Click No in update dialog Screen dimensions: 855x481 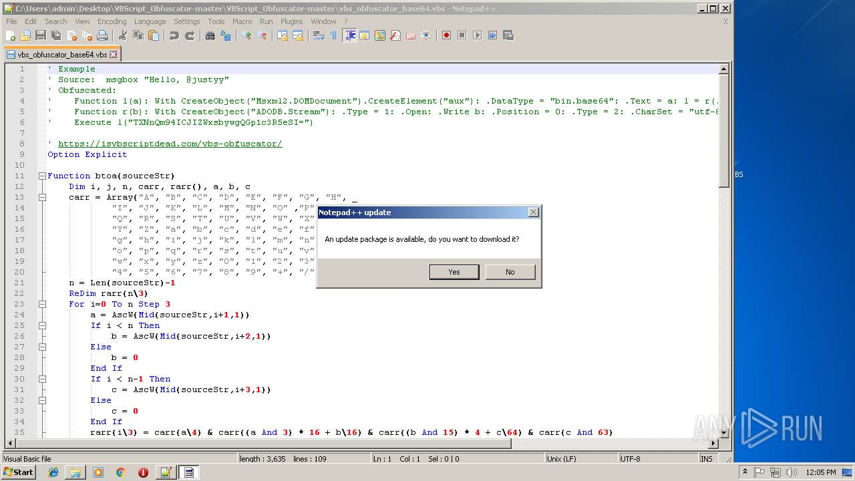pos(510,272)
